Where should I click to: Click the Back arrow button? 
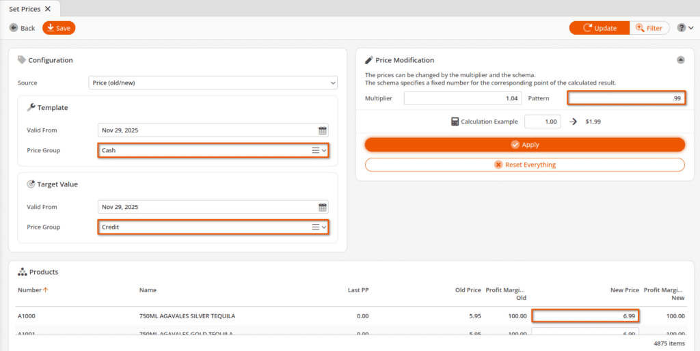[x=22, y=28]
